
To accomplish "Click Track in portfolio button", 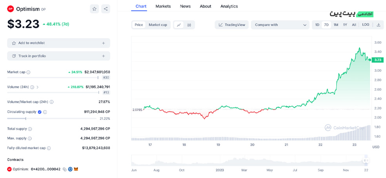I will point(58,56).
